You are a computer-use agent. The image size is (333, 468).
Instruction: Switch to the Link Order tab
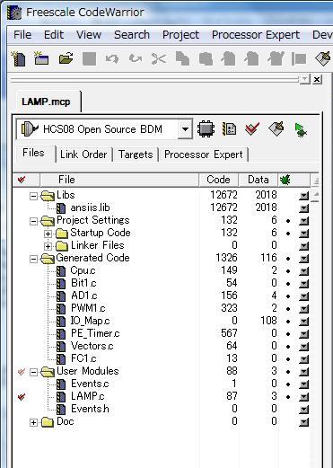pos(83,155)
